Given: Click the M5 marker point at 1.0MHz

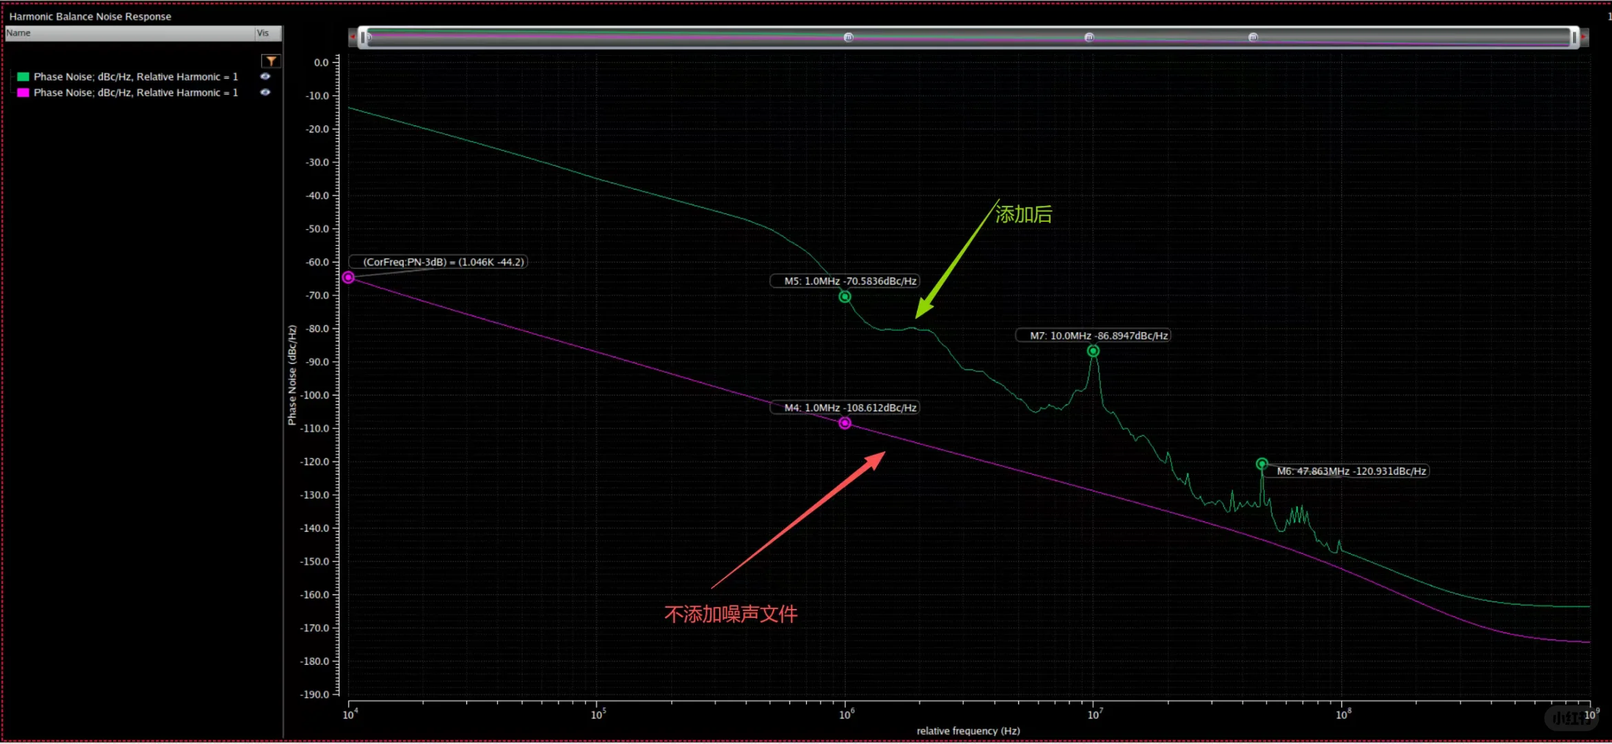Looking at the screenshot, I should 845,297.
